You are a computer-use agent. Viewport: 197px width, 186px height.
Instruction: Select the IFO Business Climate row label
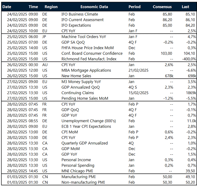tap(80, 14)
